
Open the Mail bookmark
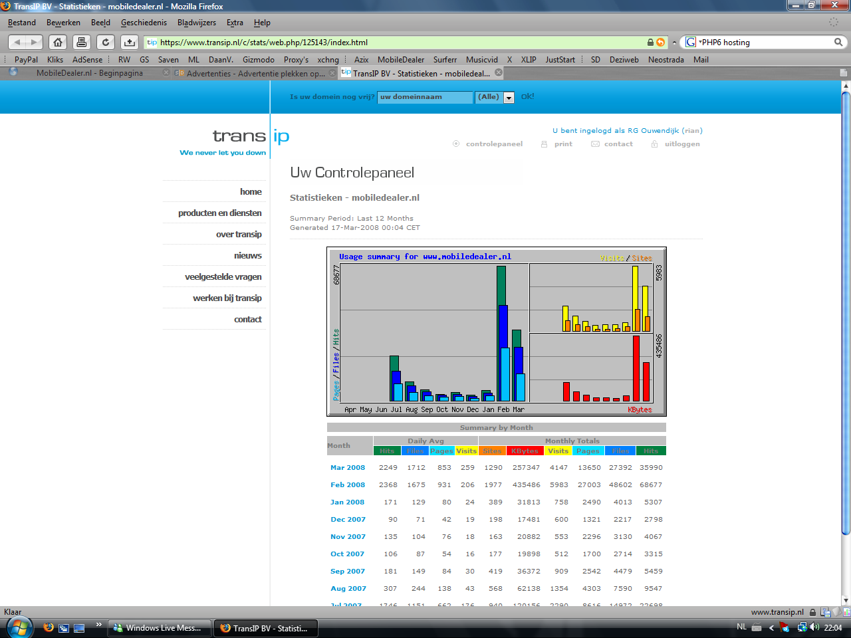[701, 60]
